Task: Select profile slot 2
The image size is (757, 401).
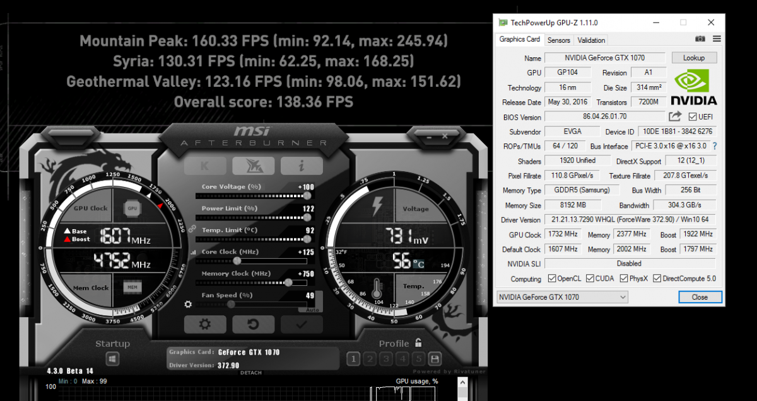Action: pyautogui.click(x=370, y=359)
